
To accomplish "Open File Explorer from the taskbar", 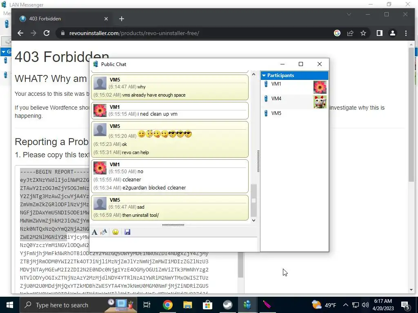I will coord(188,305).
